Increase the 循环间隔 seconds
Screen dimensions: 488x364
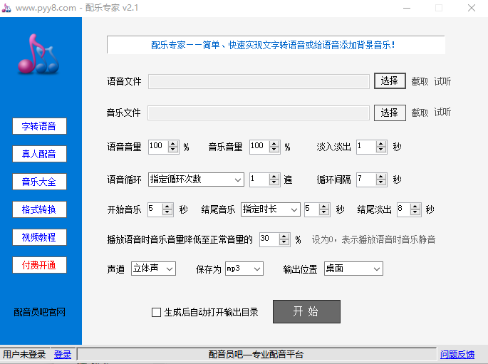[x=381, y=177]
